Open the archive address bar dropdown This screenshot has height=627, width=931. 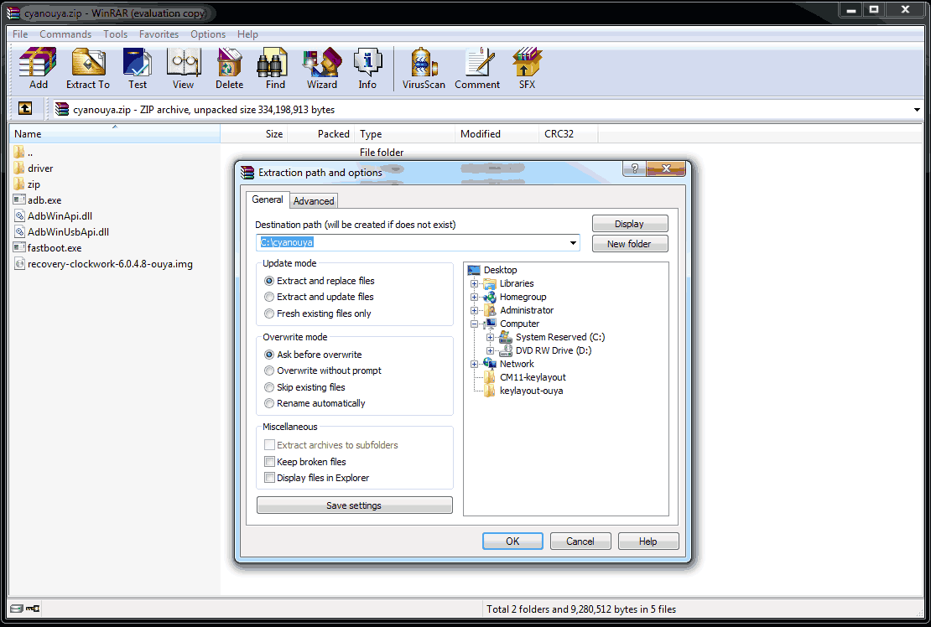click(917, 110)
